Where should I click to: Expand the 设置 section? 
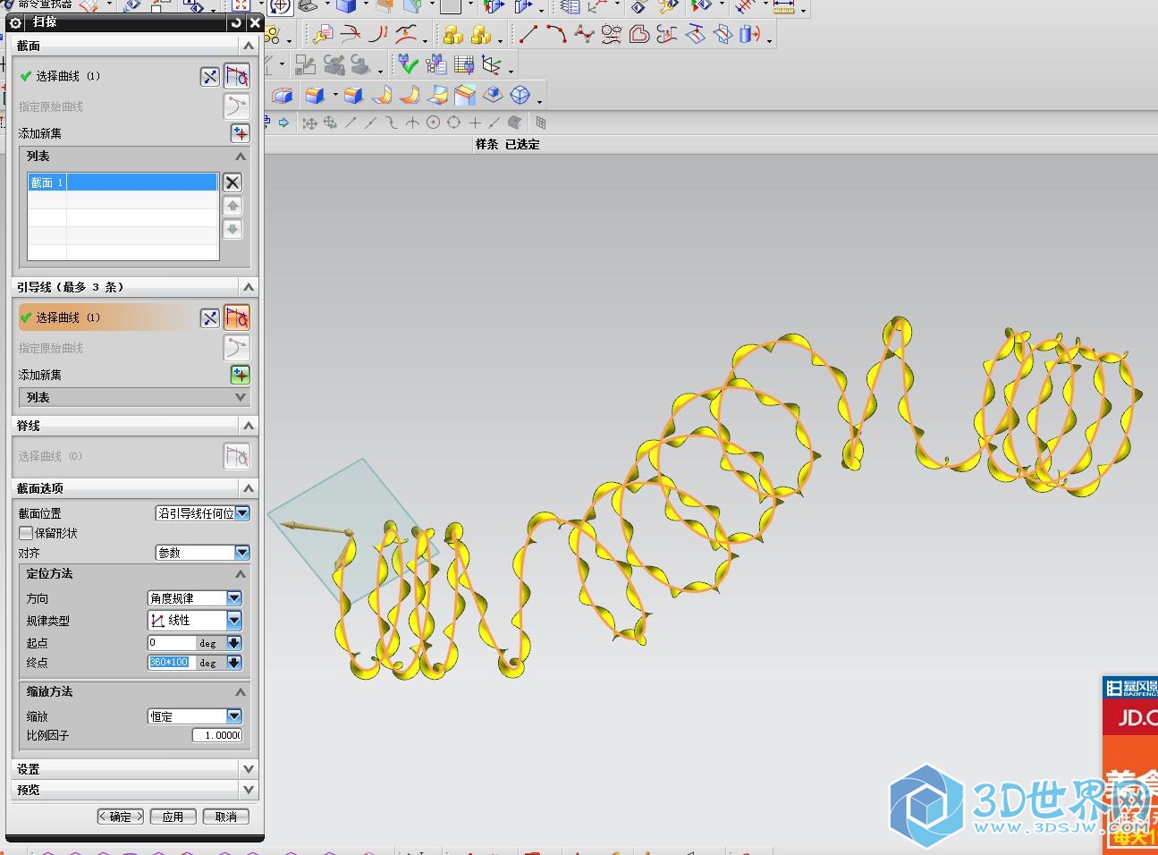click(x=249, y=769)
